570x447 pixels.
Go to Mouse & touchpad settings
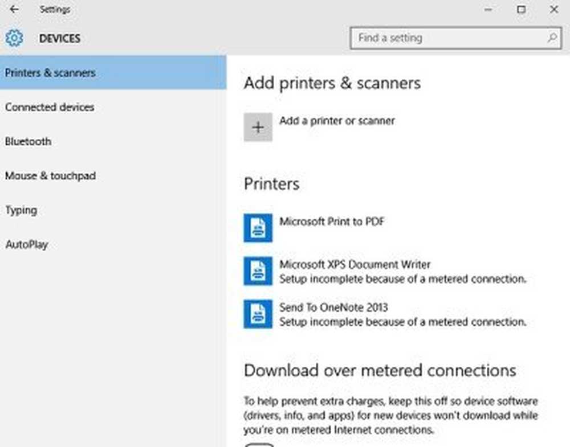(50, 176)
